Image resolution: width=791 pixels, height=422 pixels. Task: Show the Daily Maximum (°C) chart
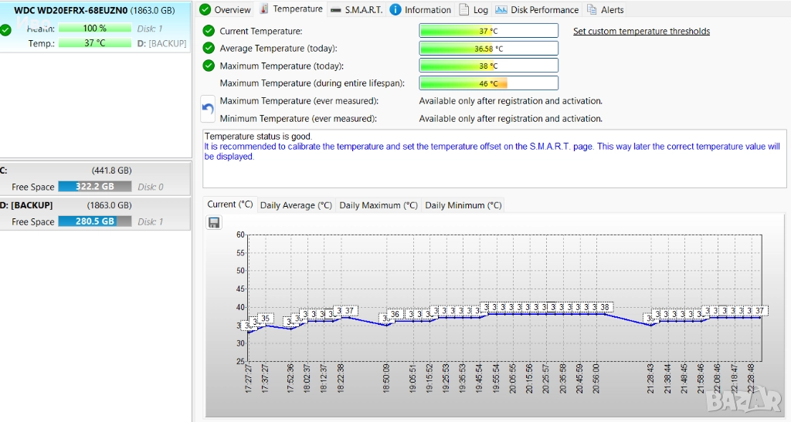tap(379, 205)
